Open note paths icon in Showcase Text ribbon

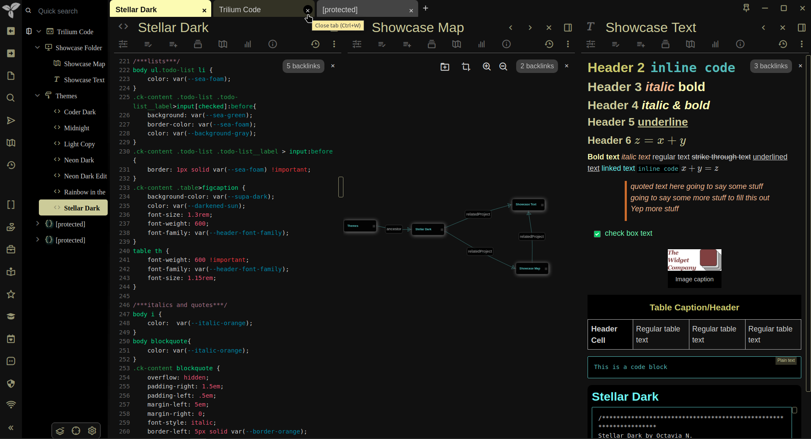point(665,44)
